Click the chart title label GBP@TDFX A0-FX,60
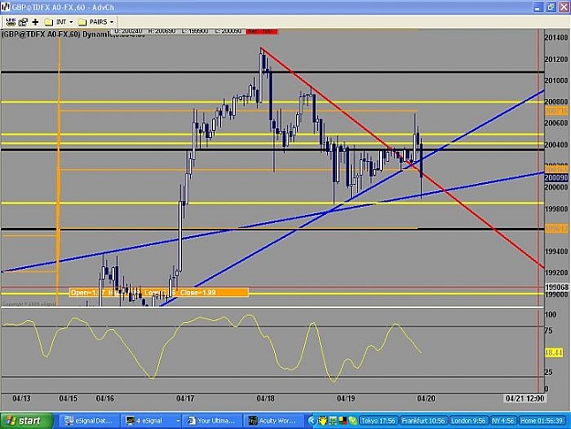Viewport: 571px width, 429px height. 41,35
